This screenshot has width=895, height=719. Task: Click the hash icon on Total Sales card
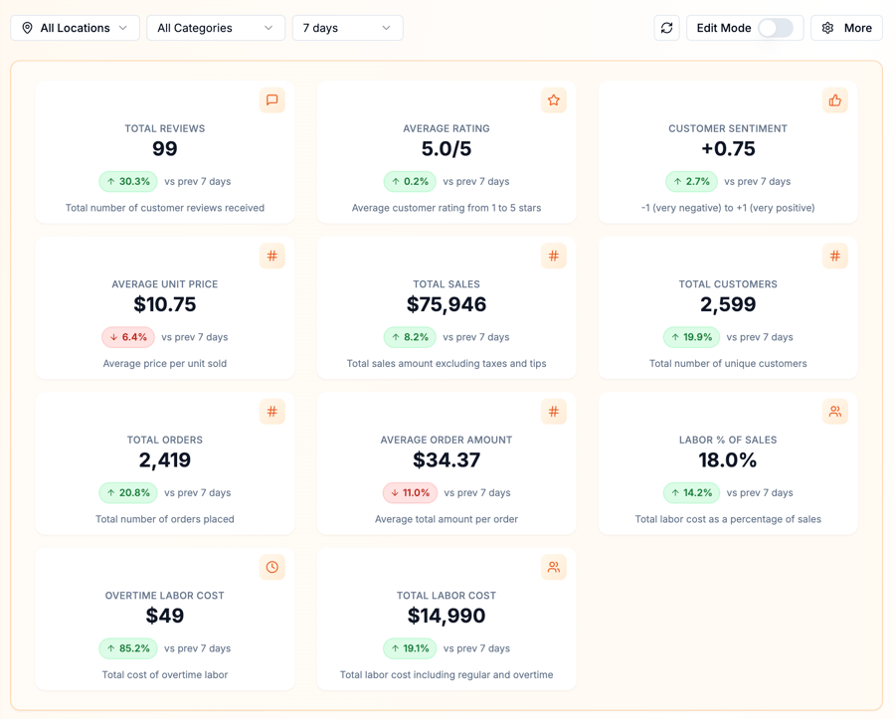pos(554,257)
